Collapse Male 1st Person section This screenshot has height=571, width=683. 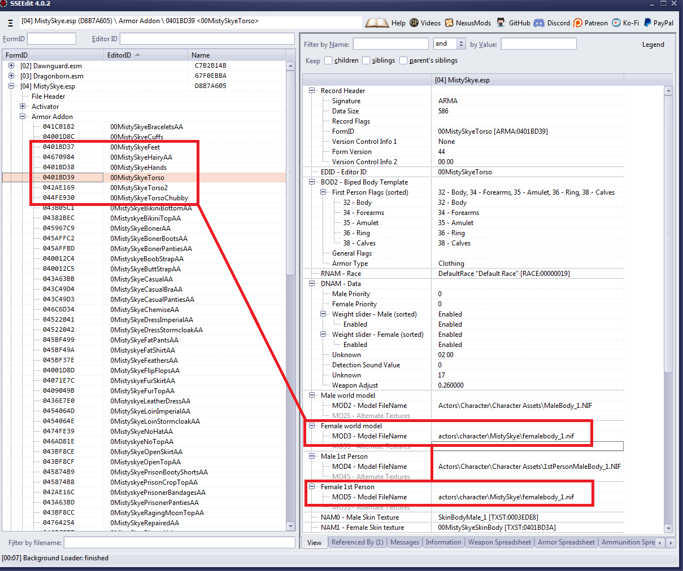[312, 456]
